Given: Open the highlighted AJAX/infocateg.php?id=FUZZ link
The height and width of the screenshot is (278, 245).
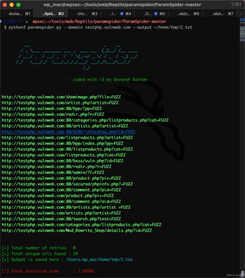Looking at the screenshot, I should [x=68, y=132].
